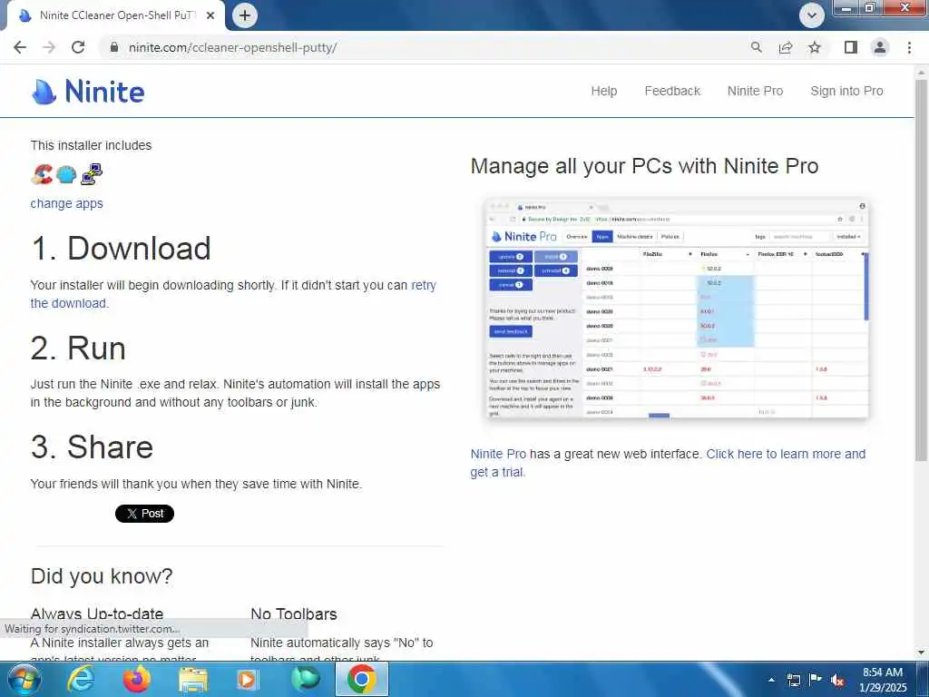The width and height of the screenshot is (929, 697).
Task: Open the Chrome profile avatar
Action: [x=880, y=47]
